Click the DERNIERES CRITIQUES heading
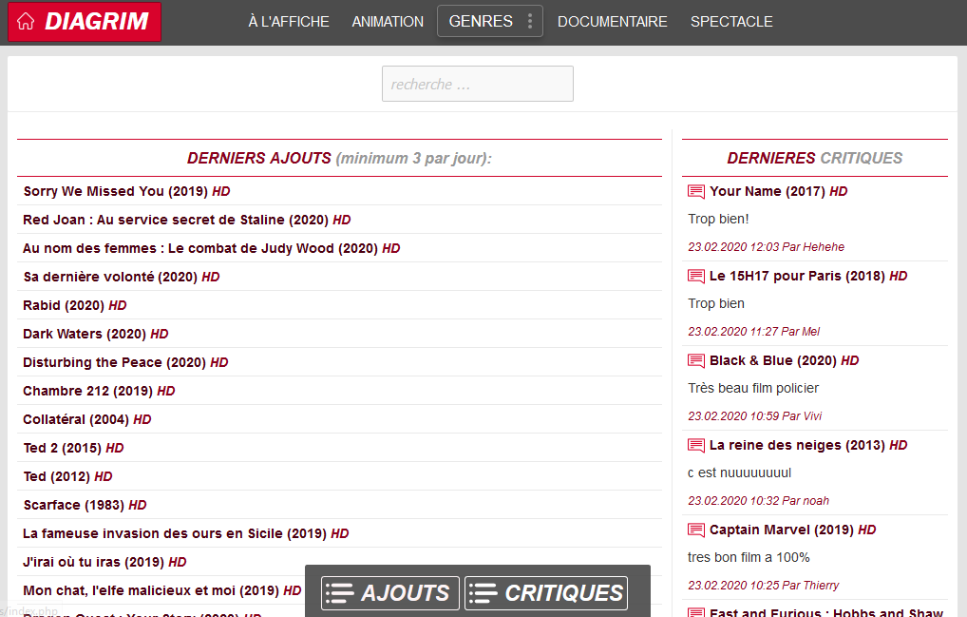Image resolution: width=967 pixels, height=617 pixels. 815,158
